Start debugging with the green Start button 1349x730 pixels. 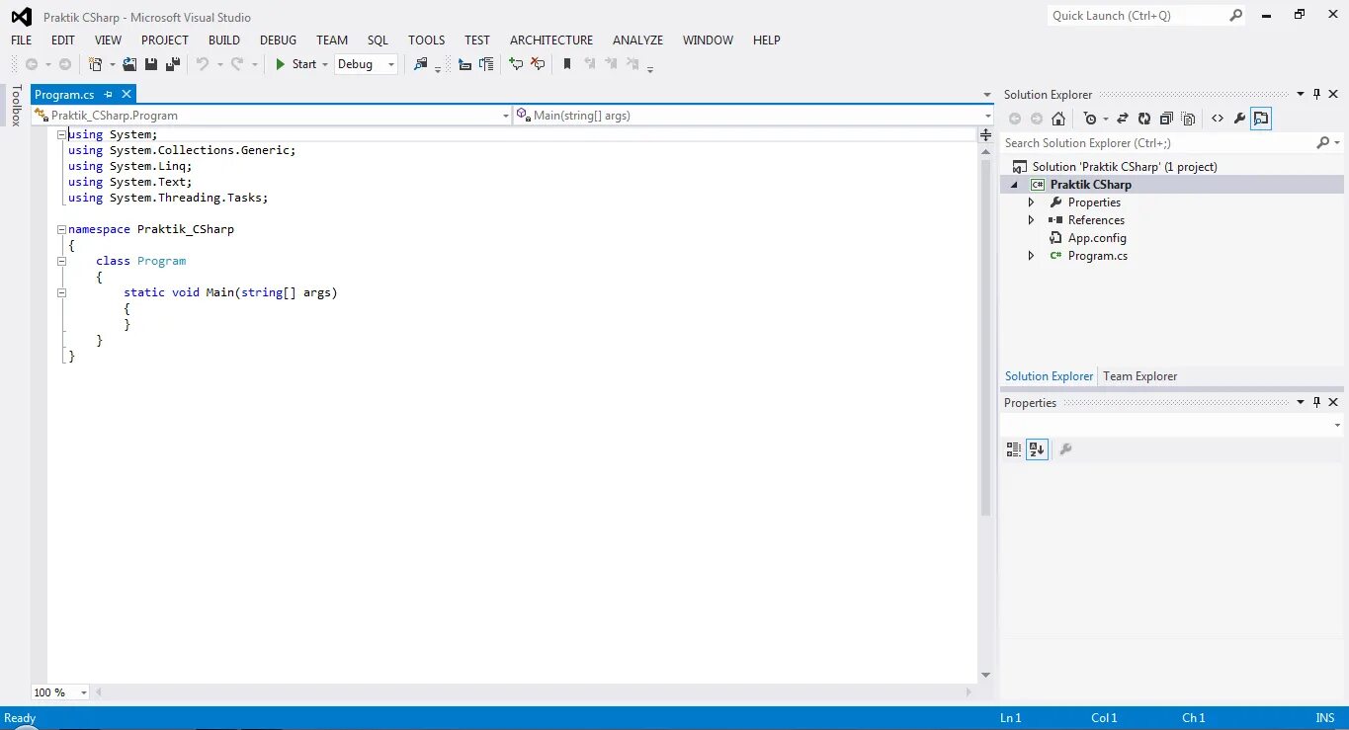coord(295,64)
